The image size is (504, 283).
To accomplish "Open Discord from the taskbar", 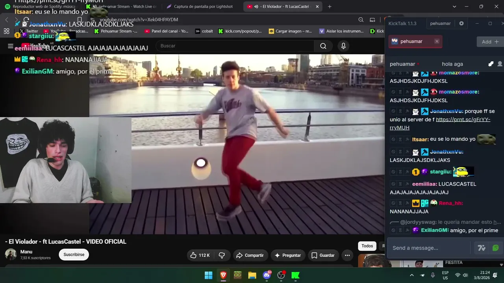I will (267, 275).
